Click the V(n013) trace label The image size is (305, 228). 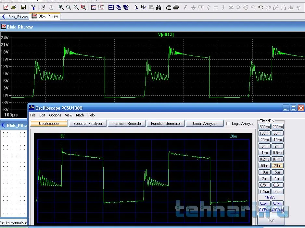click(x=166, y=35)
